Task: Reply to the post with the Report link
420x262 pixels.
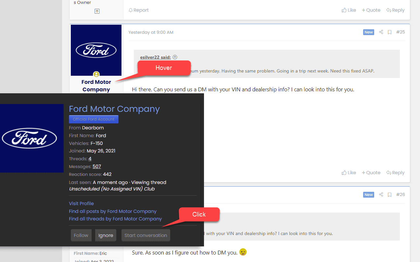Action: pos(395,10)
